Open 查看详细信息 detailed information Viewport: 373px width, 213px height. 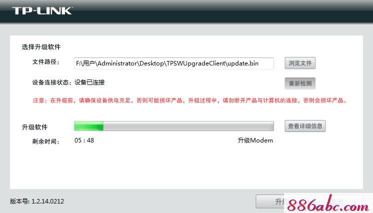click(x=305, y=126)
